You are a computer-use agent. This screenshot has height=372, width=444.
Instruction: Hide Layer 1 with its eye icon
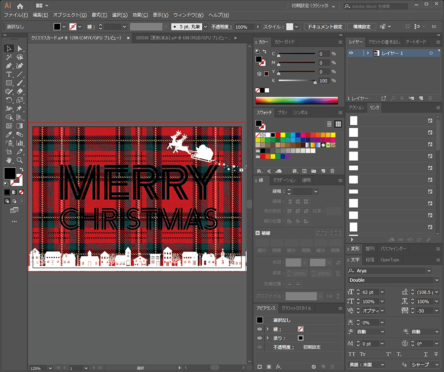pos(351,53)
